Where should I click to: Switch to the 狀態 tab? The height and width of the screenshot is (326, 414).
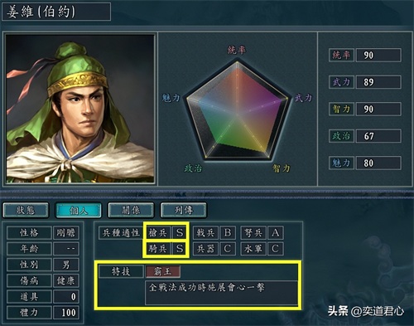26,211
